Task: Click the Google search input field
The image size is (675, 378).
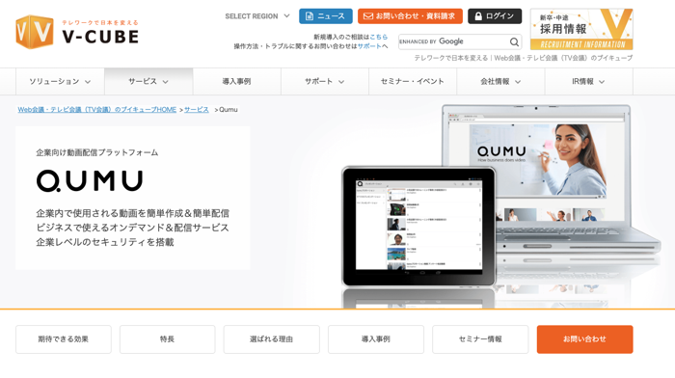Action: tap(454, 41)
